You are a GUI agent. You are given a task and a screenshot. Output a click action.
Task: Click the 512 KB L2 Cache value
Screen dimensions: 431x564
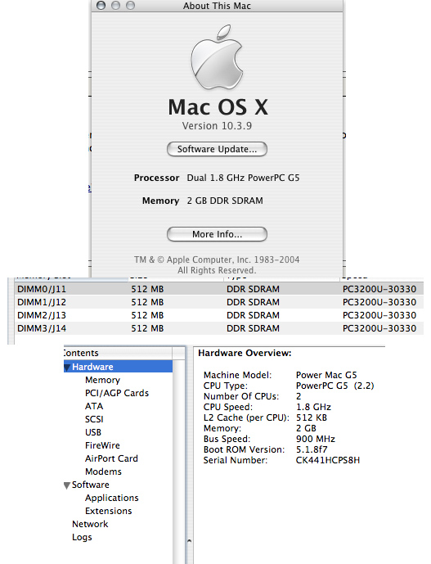point(312,417)
